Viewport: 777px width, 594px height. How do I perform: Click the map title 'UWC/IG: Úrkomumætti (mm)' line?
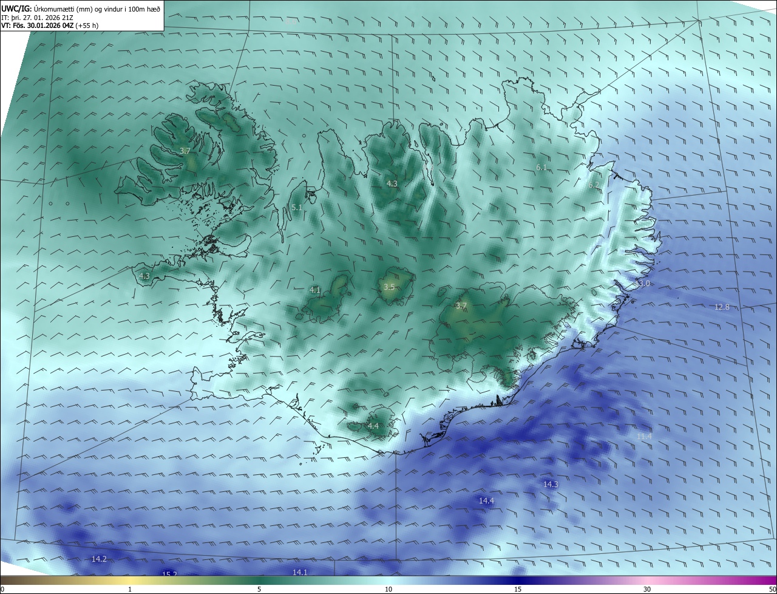pyautogui.click(x=81, y=9)
